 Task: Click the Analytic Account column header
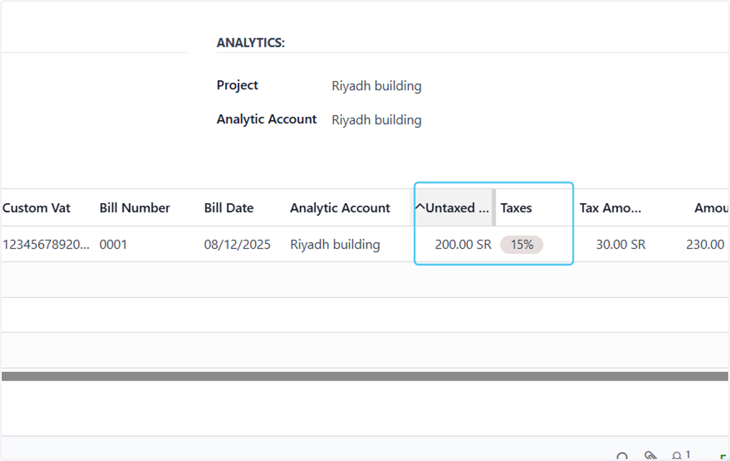[340, 208]
